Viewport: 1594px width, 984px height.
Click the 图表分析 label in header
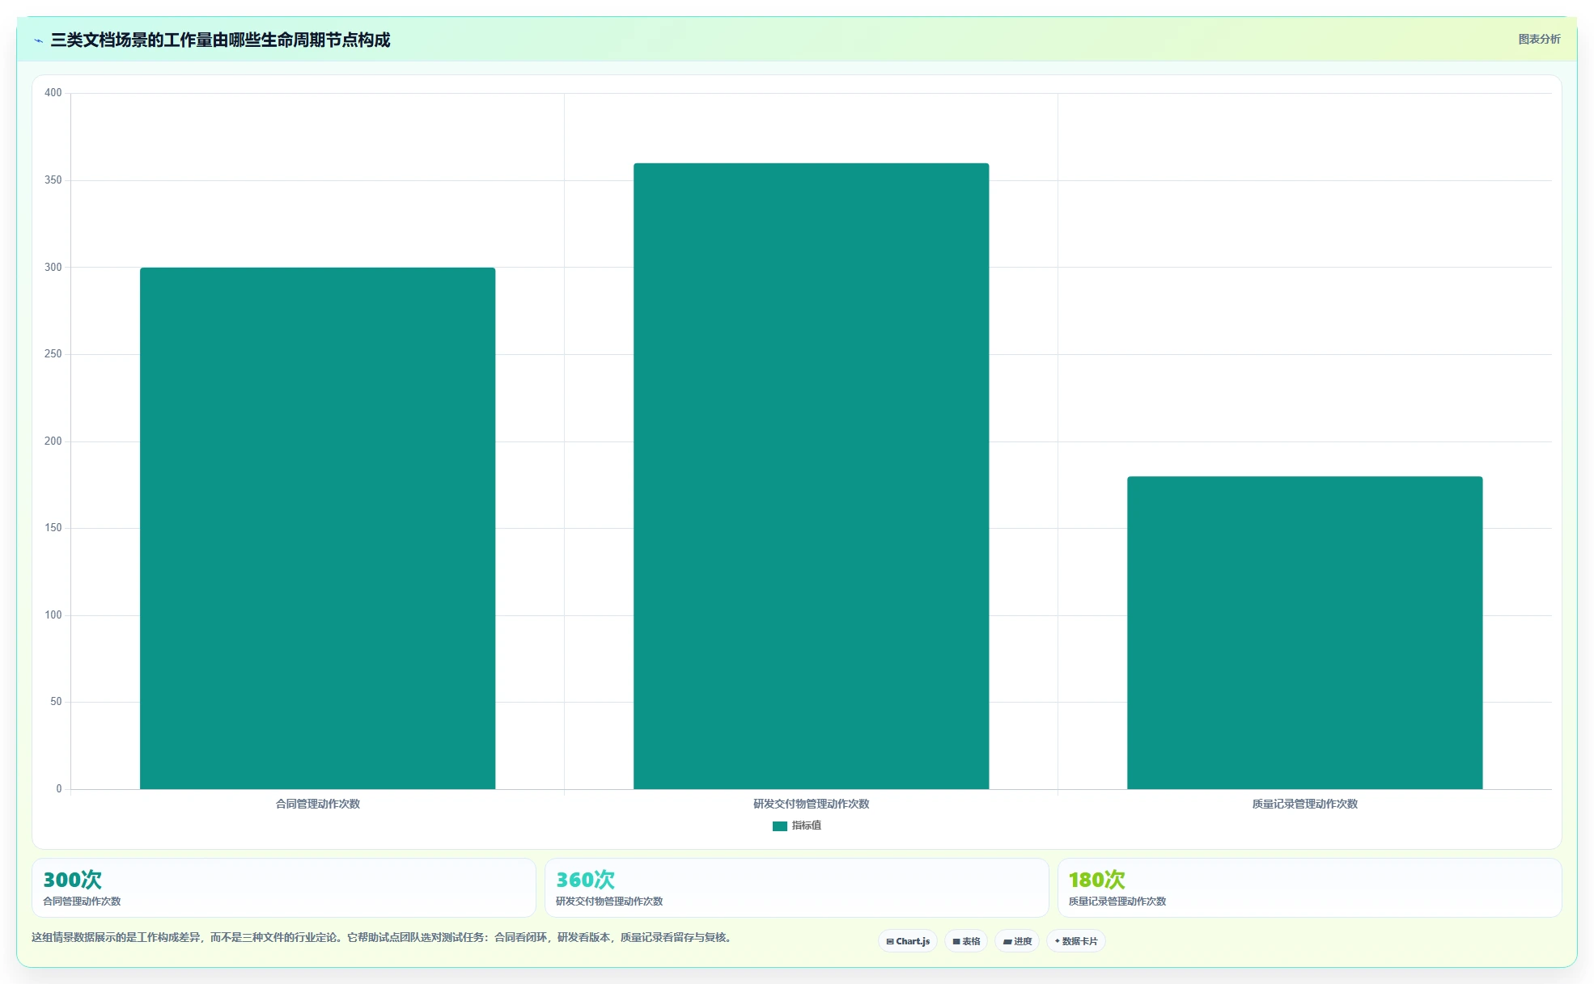pos(1539,39)
